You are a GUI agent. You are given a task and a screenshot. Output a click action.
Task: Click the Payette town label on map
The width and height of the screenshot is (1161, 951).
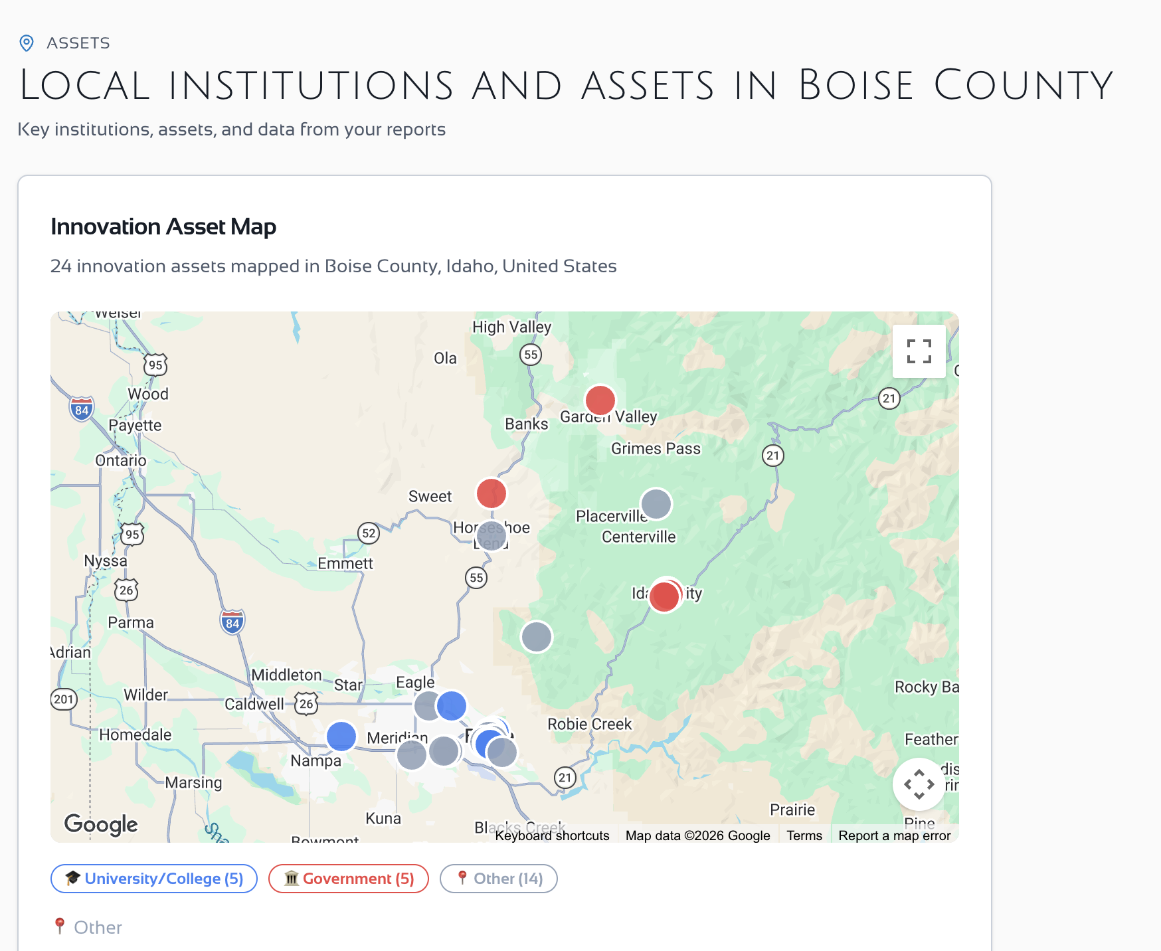(135, 425)
